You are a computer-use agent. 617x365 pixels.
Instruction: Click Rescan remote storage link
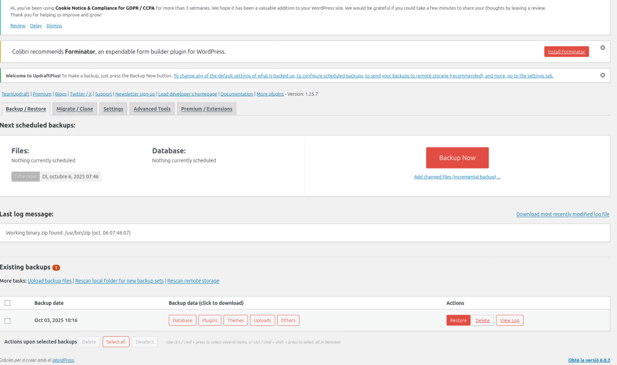coord(193,281)
